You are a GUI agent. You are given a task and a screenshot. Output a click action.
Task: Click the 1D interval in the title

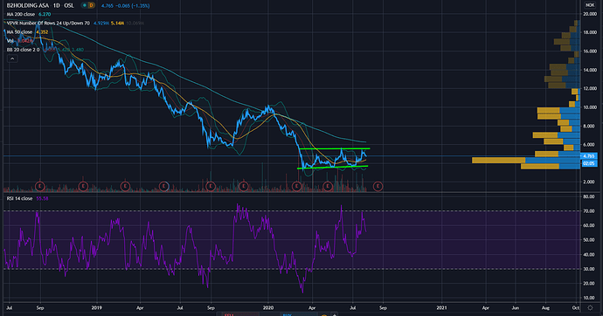[x=57, y=5]
